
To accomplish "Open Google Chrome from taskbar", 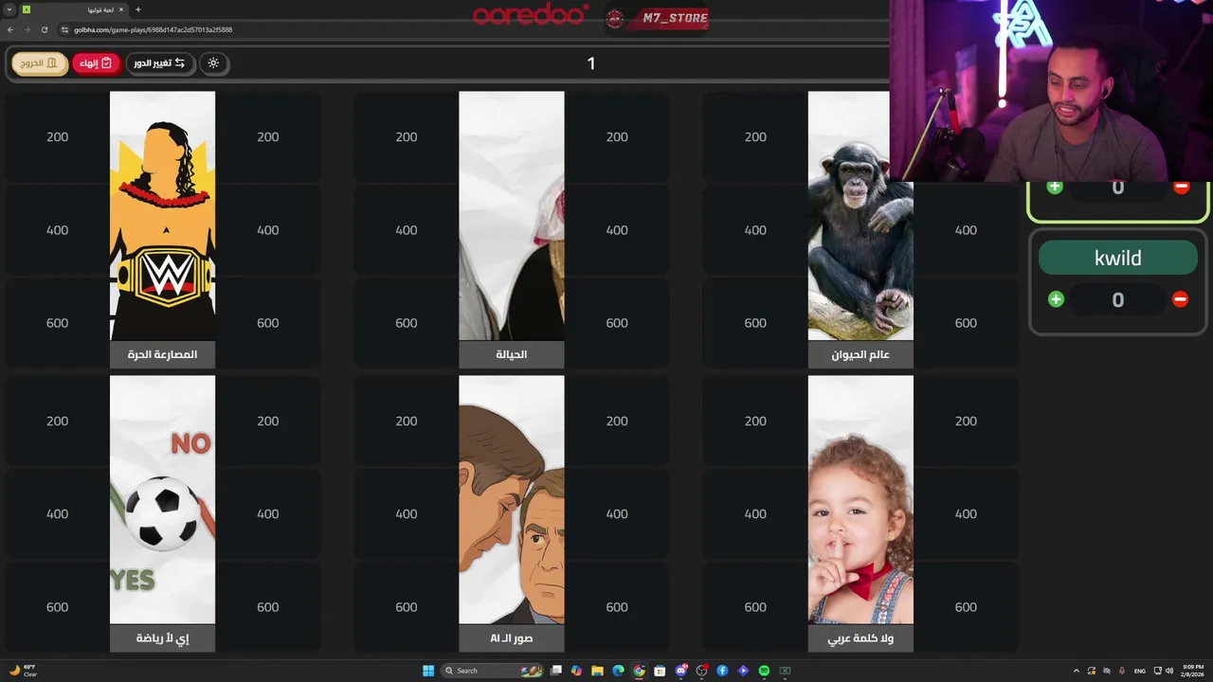I will click(x=639, y=671).
